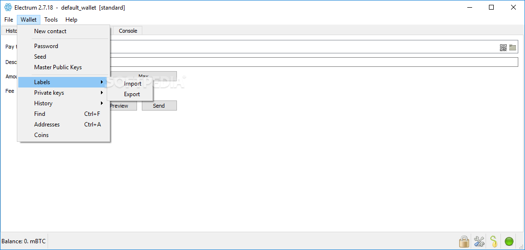
Task: Open the Help menu
Action: tap(71, 20)
